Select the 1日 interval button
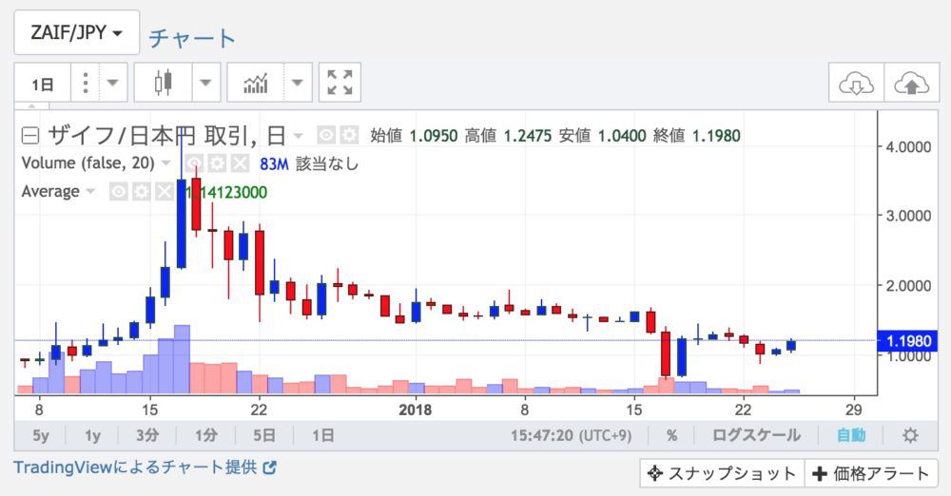Viewport: 951px width, 496px height. pos(43,83)
